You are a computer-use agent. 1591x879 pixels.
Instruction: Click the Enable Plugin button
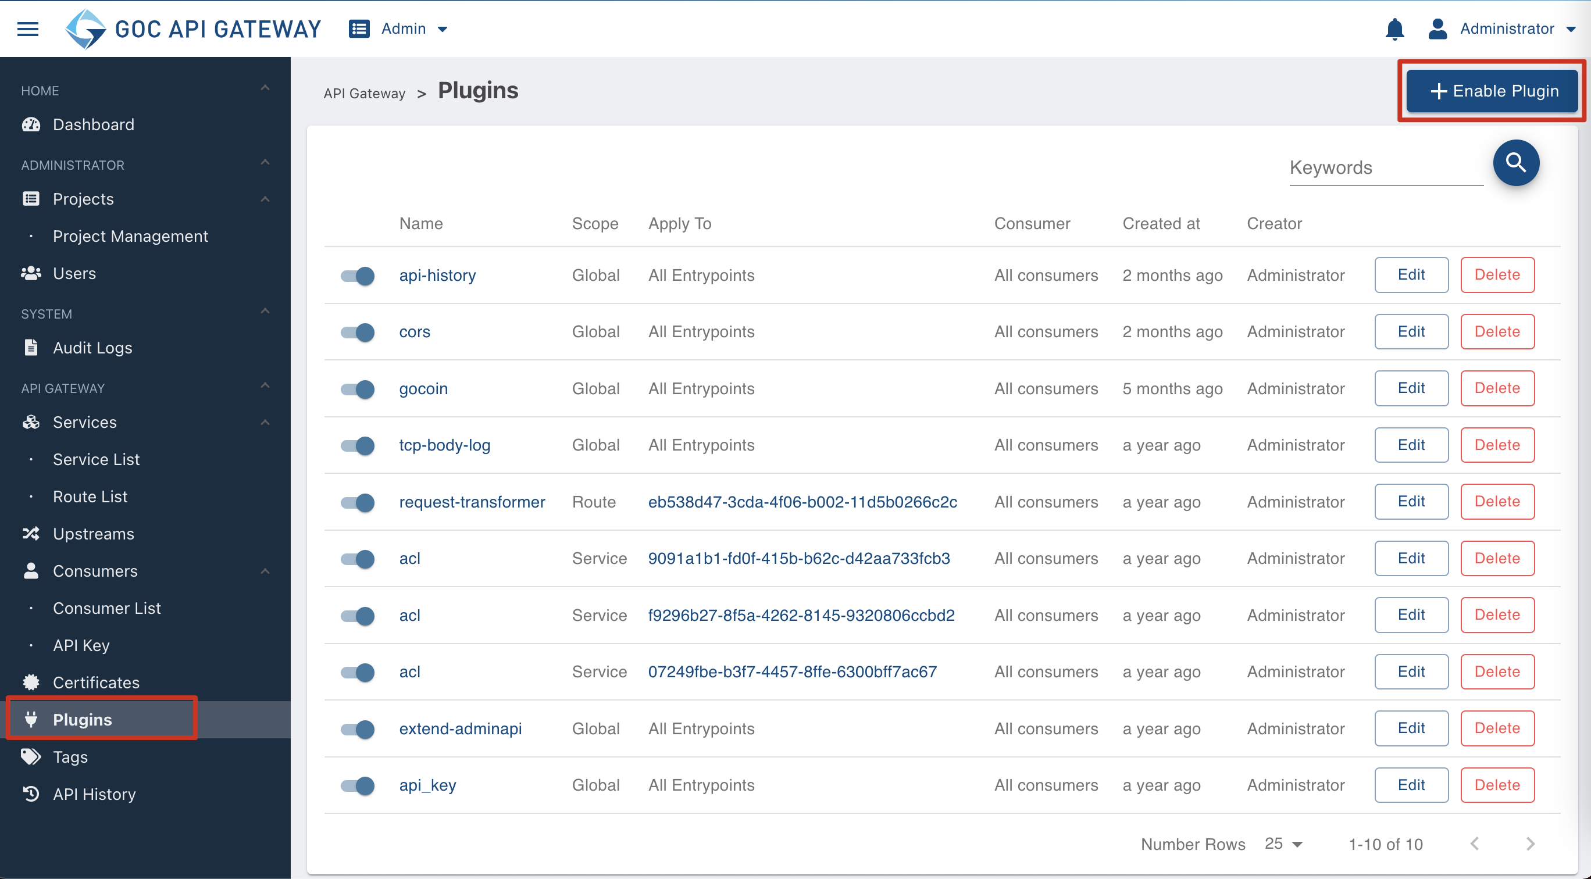pyautogui.click(x=1492, y=91)
